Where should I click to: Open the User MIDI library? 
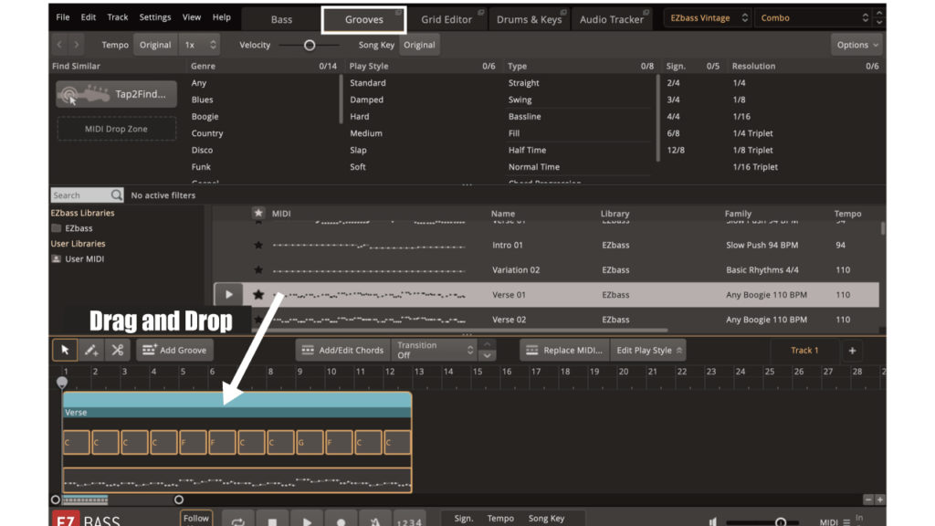[79, 258]
